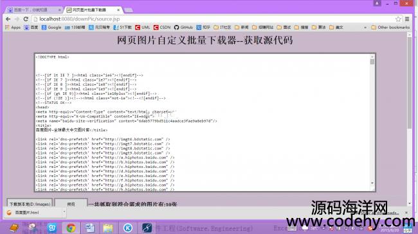The height and width of the screenshot is (234, 418).
Task: Launch Chrome from the taskbar
Action: point(71,228)
